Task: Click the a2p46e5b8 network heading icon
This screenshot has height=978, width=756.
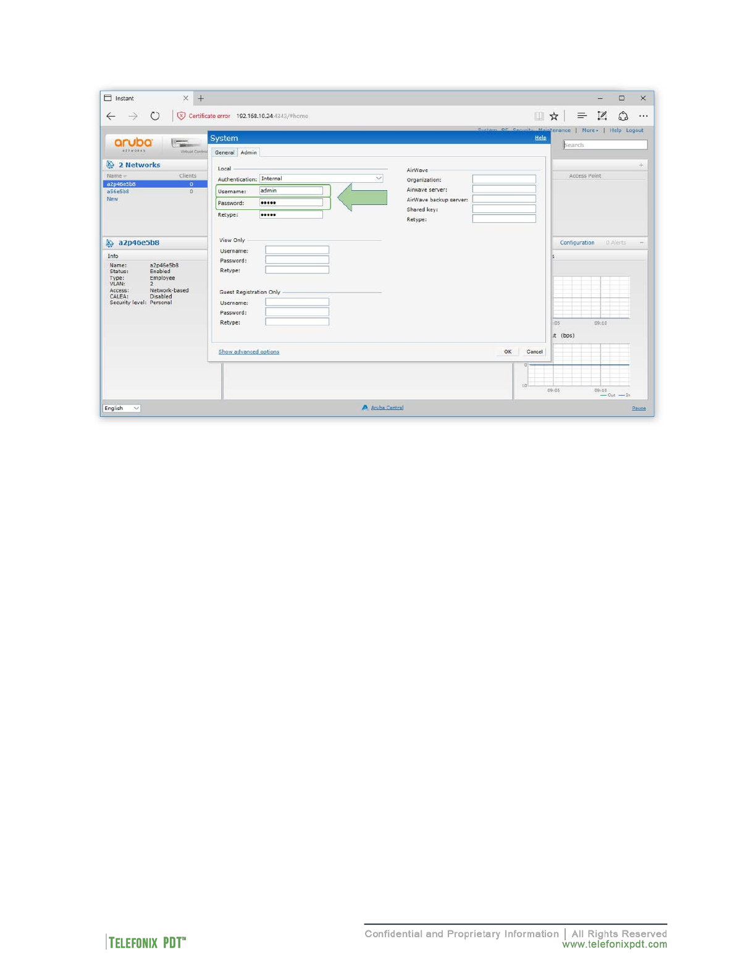Action: [110, 243]
